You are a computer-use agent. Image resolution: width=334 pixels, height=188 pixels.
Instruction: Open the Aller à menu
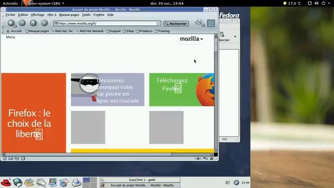click(x=52, y=15)
